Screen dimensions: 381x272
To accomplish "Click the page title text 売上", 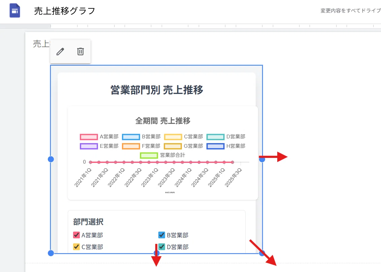I will [x=41, y=44].
